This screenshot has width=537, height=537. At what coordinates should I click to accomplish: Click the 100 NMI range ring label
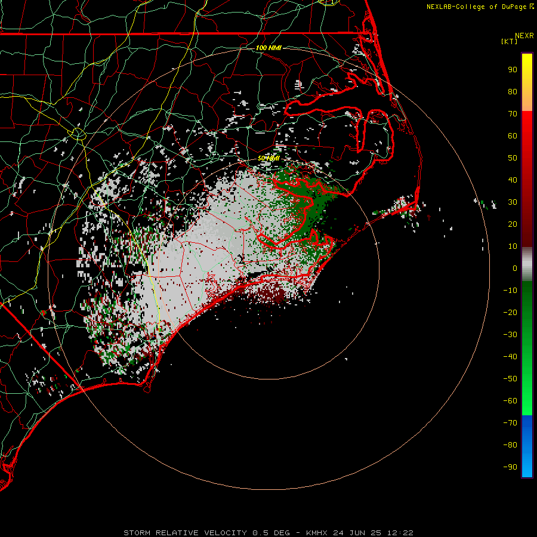(x=268, y=48)
